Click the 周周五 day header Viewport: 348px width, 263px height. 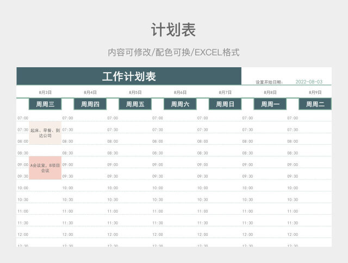135,104
